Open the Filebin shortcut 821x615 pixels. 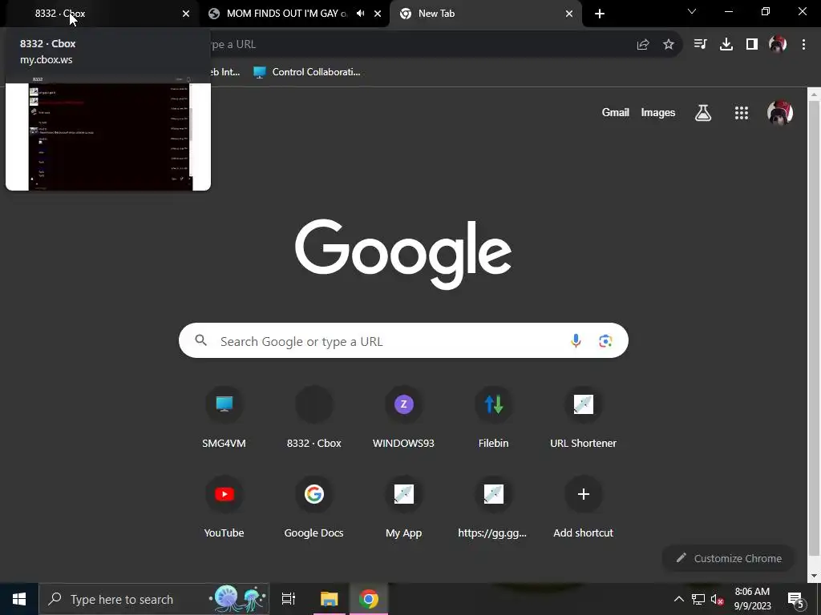(494, 417)
